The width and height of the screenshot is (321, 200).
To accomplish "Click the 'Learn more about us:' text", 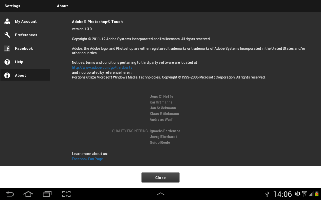I will point(90,154).
